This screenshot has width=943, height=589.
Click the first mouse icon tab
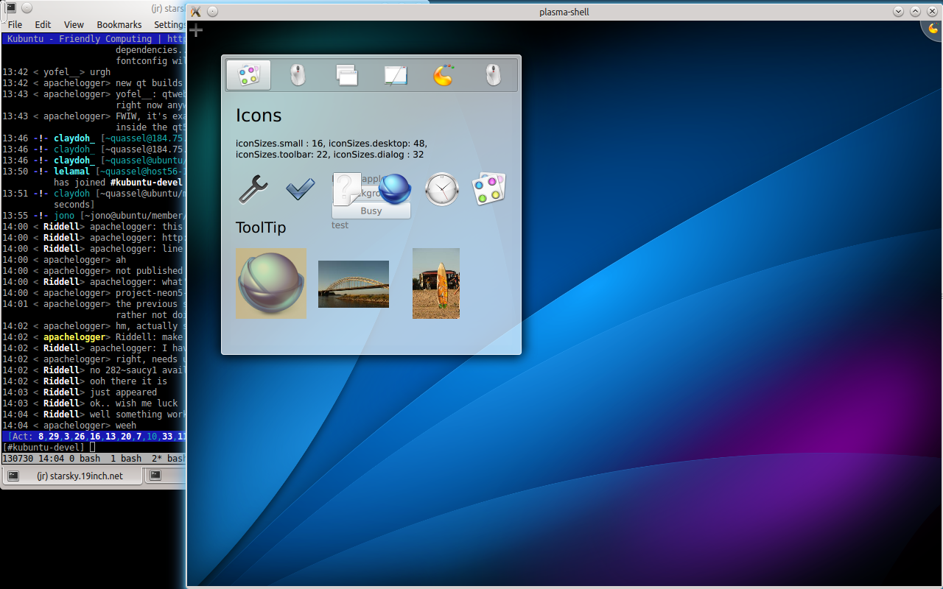pos(298,75)
